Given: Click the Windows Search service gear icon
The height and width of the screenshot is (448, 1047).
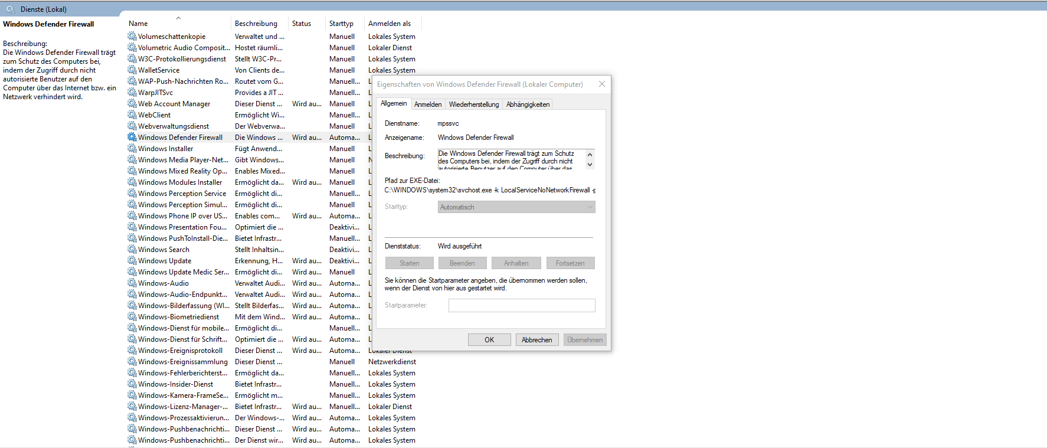Looking at the screenshot, I should point(132,250).
